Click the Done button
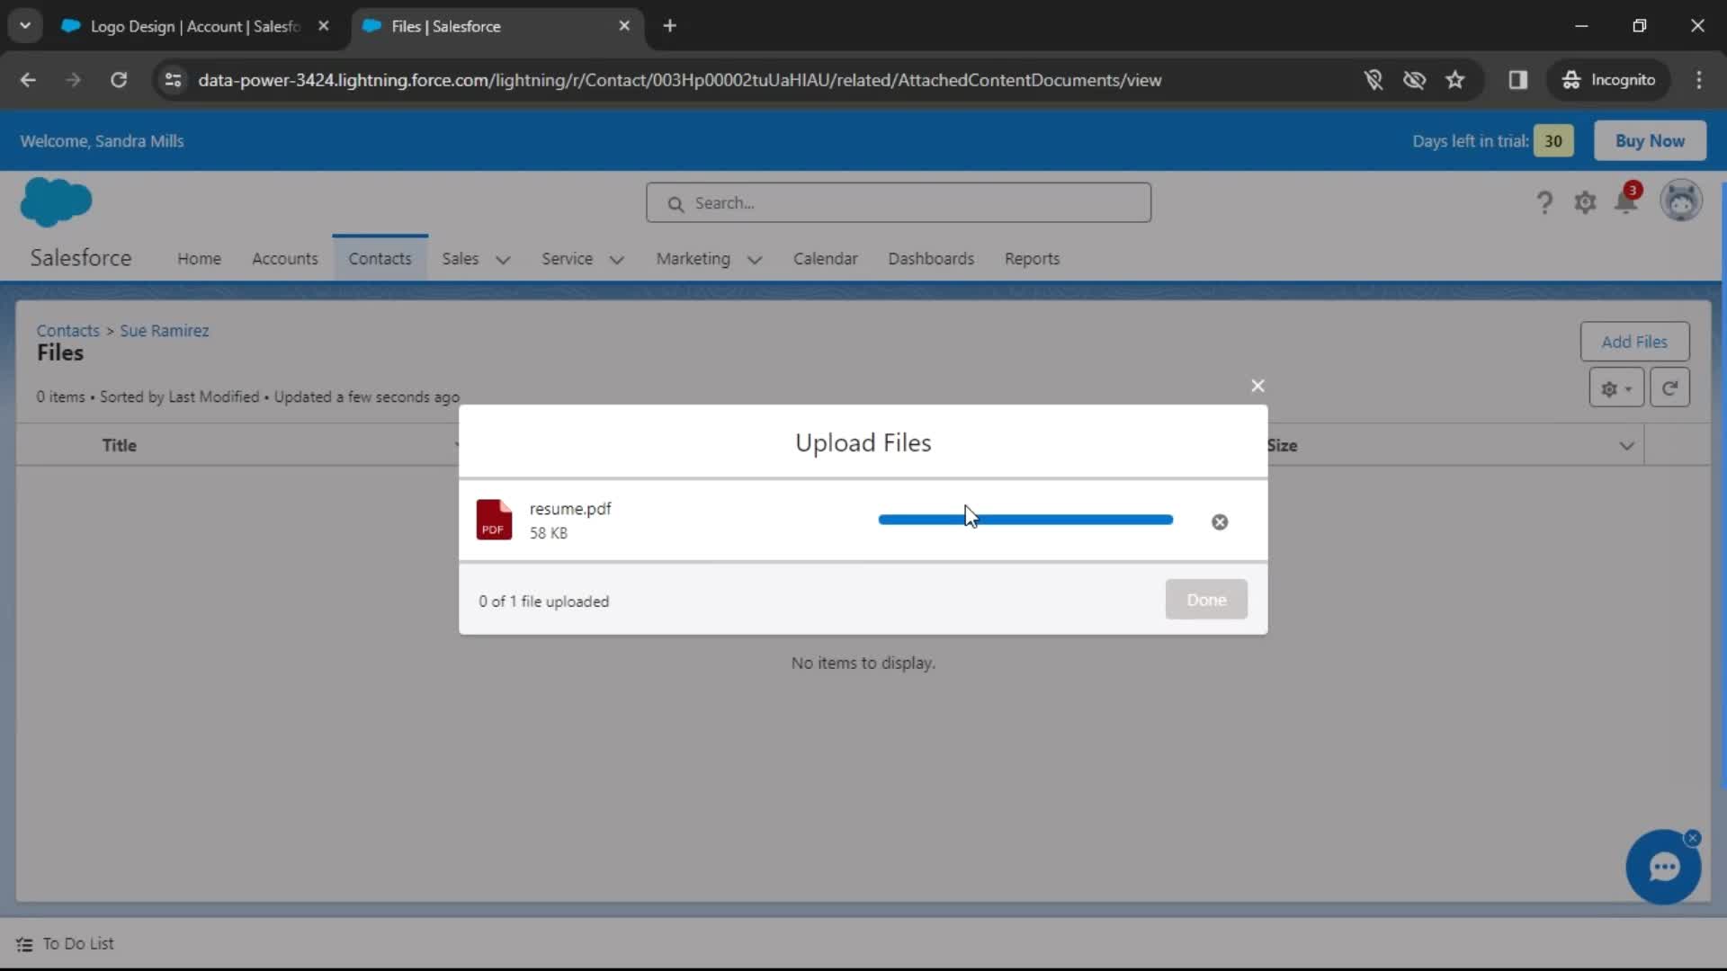 click(1206, 600)
